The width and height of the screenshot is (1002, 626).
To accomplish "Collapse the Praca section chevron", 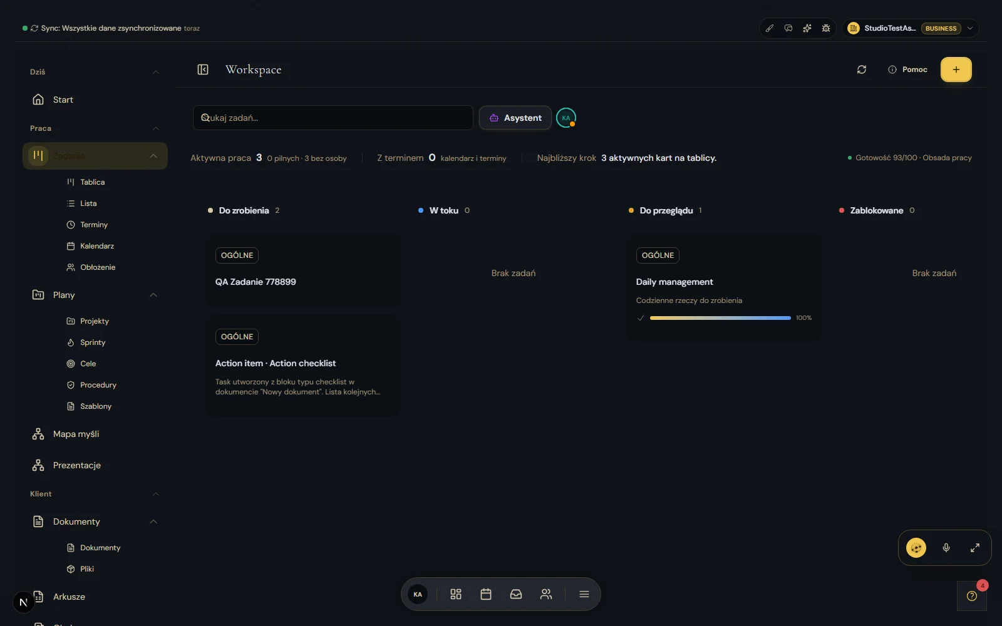I will (x=156, y=128).
